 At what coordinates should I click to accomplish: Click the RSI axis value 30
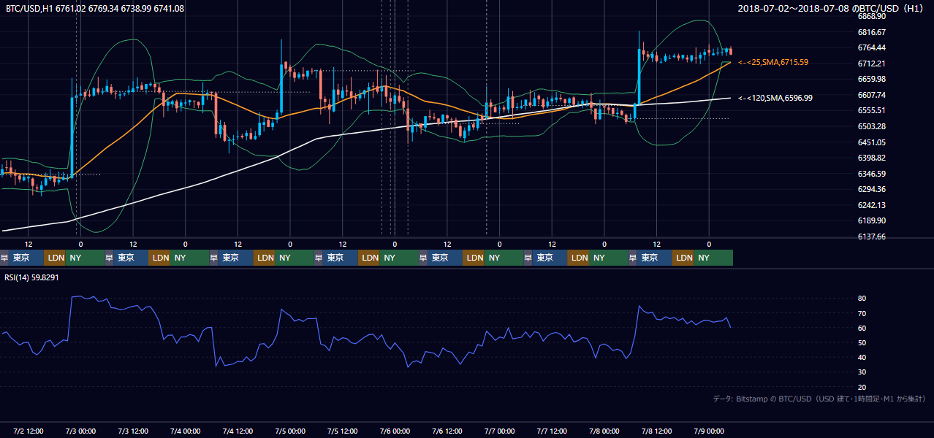coord(862,372)
